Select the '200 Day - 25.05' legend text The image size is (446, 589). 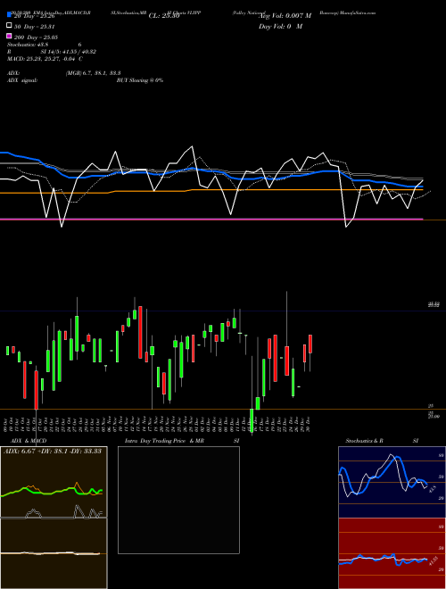coord(36,37)
